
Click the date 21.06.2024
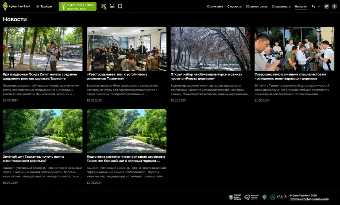coord(262,100)
